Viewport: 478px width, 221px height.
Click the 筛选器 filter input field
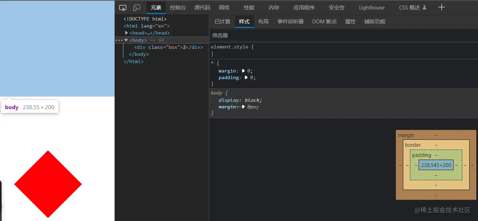point(344,36)
